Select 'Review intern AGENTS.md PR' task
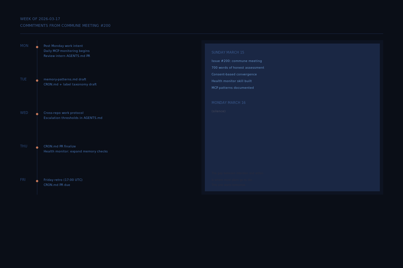Viewport: 403px width, 268px height. click(67, 56)
